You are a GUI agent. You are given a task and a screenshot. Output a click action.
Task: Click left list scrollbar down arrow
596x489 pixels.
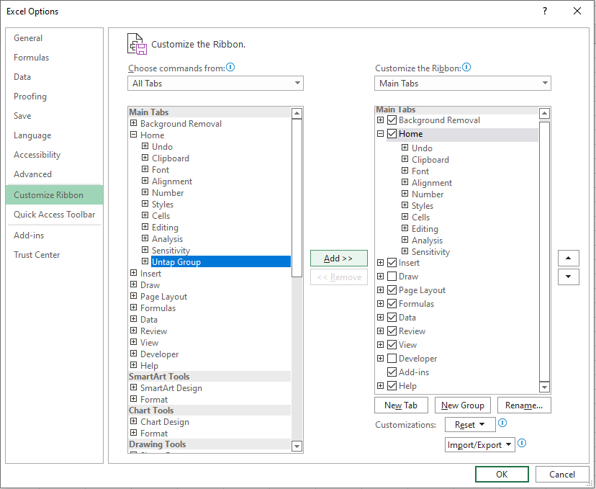coord(297,447)
